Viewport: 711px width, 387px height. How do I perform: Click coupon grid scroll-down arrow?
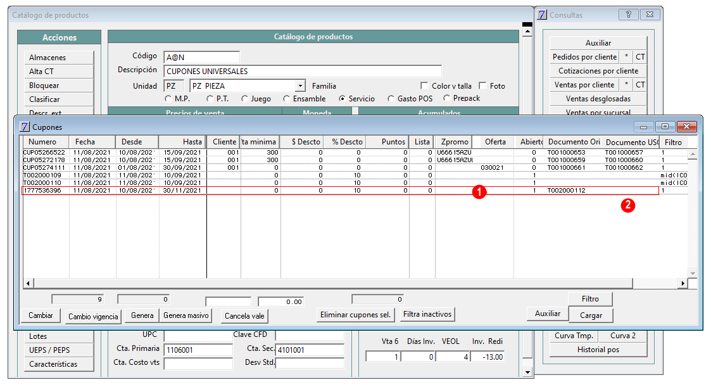tap(693, 273)
